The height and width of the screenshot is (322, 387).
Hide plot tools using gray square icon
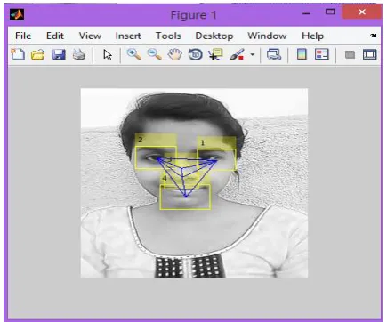click(350, 55)
